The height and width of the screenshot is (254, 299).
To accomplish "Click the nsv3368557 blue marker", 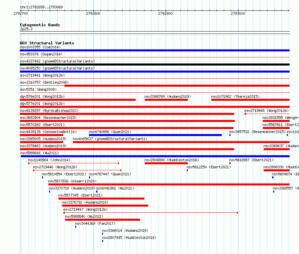I will click(x=274, y=192).
